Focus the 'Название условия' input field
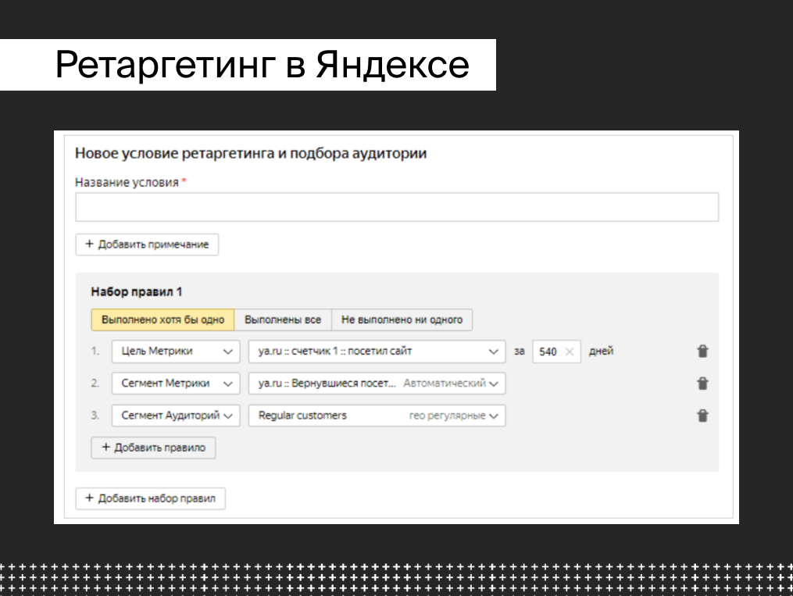This screenshot has height=596, width=793. [x=397, y=207]
